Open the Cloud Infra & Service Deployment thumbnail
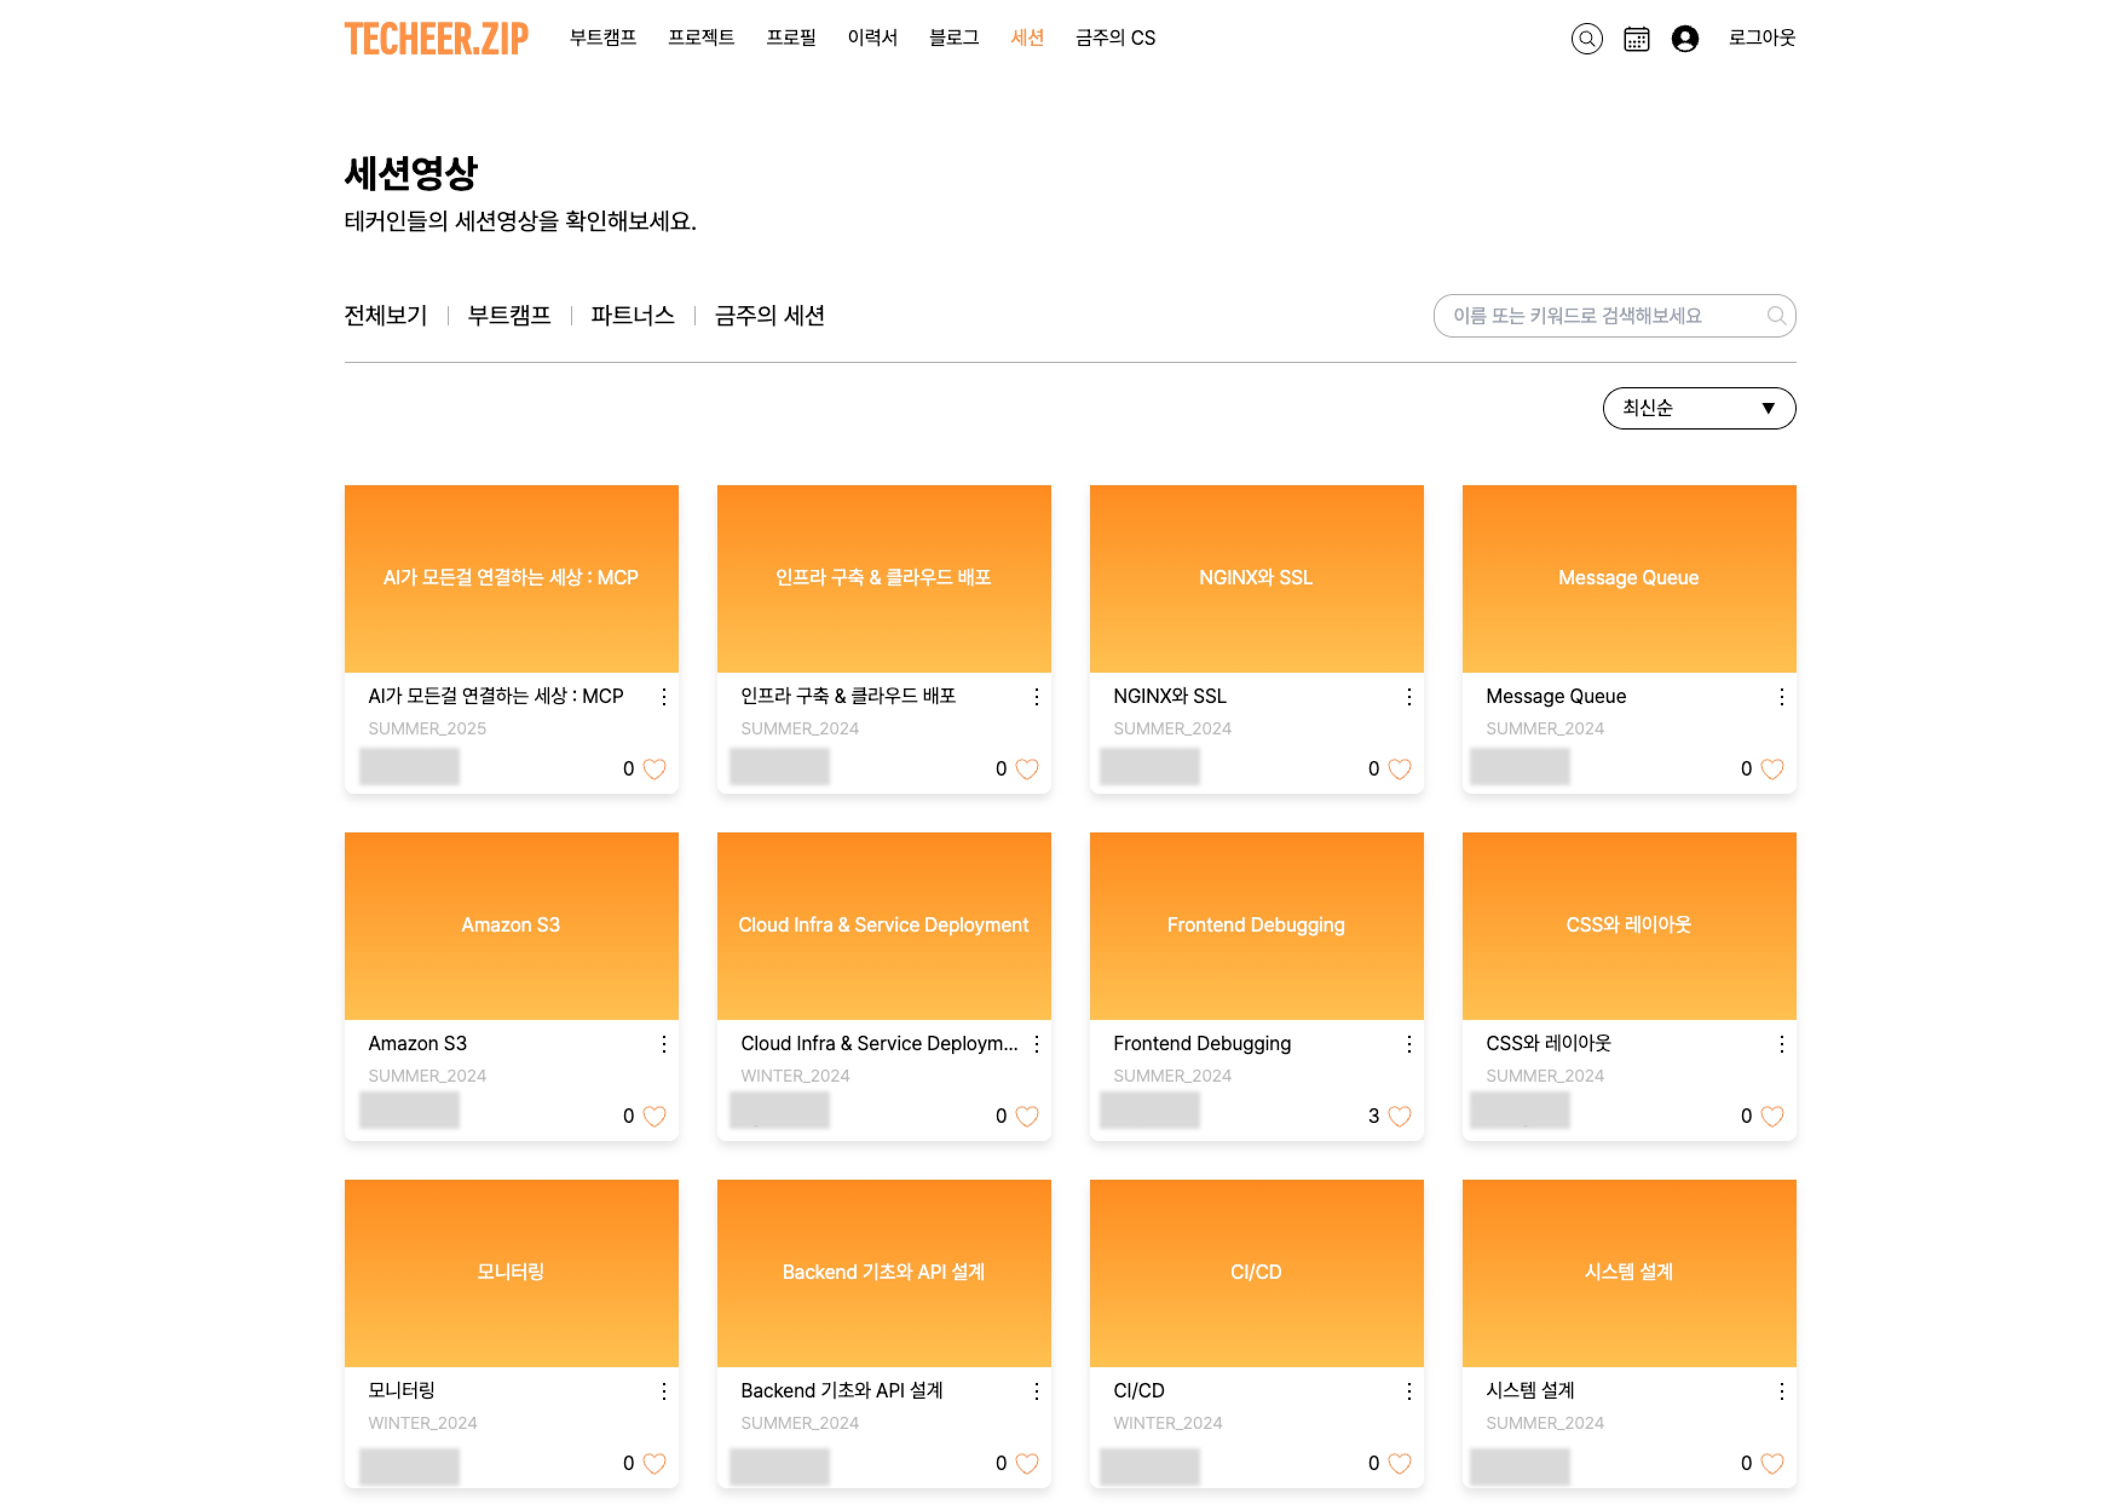Viewport: 2122px width, 1510px height. [883, 925]
